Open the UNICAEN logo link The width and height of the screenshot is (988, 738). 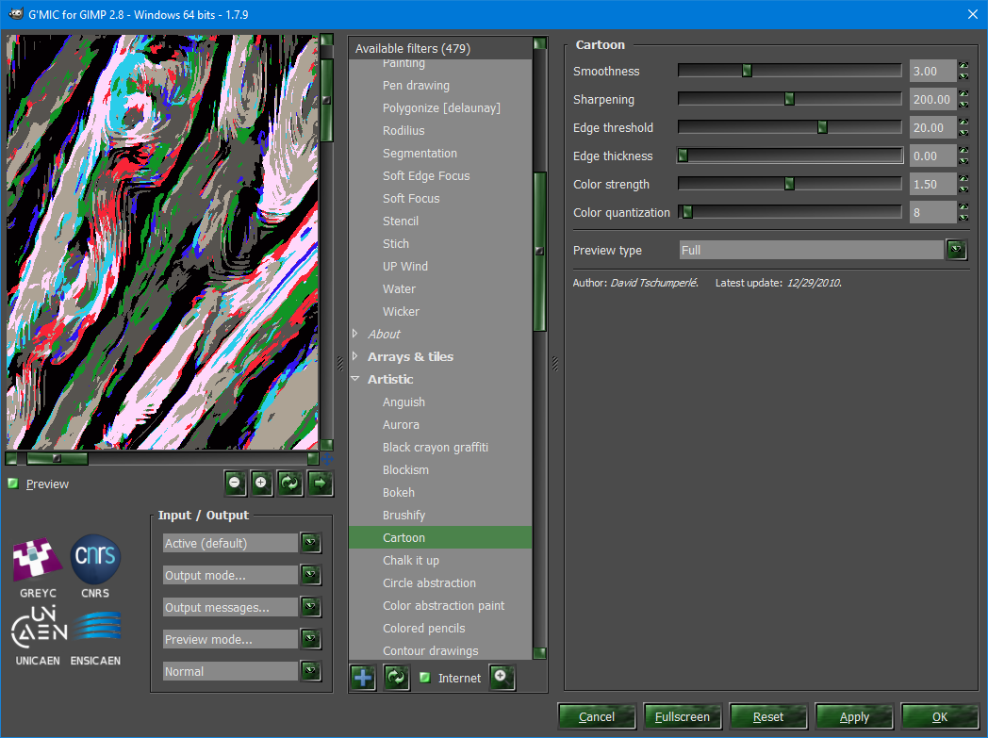coord(38,635)
